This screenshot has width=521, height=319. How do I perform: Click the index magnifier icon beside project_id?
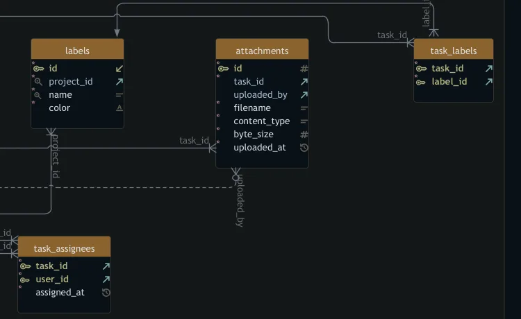38,82
